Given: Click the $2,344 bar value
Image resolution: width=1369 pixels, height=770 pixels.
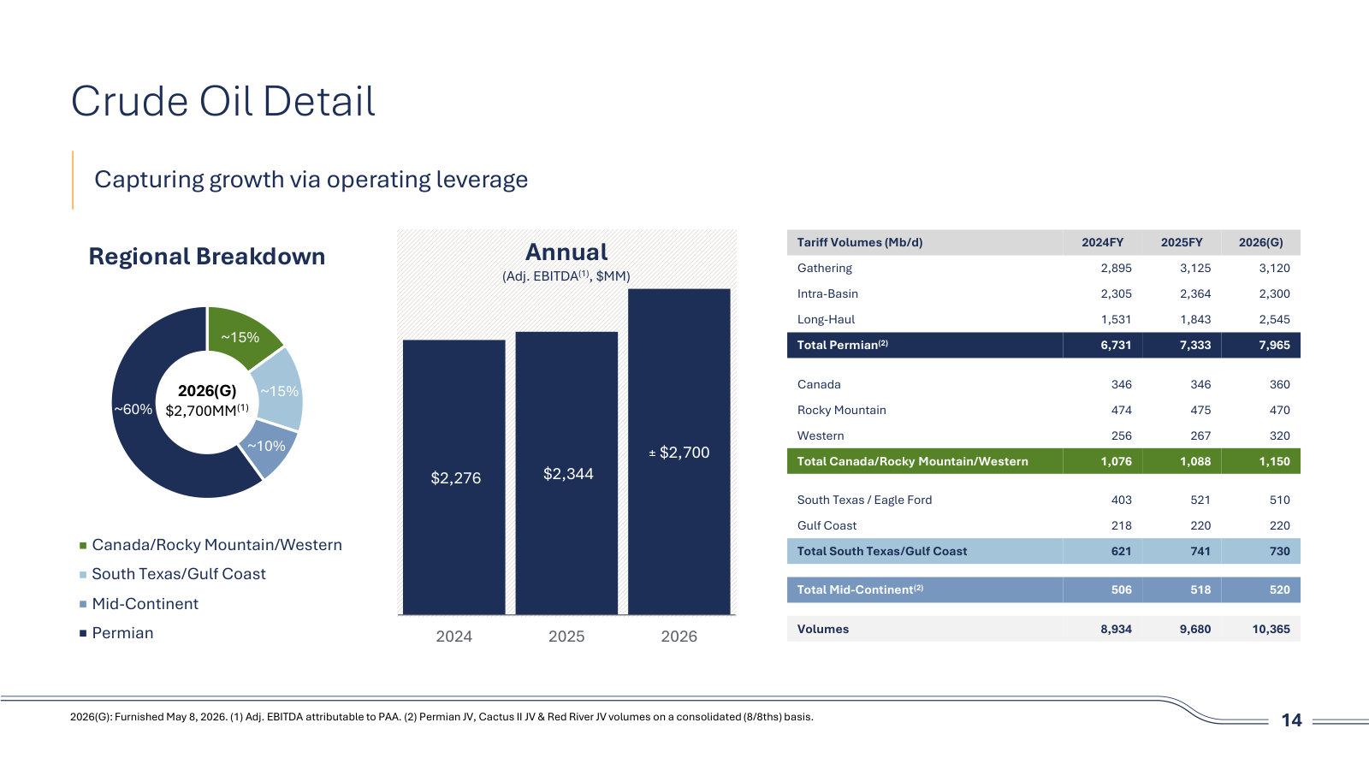Looking at the screenshot, I should tap(568, 474).
